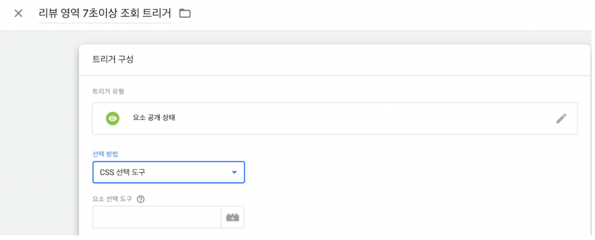Open the 선택 방법 combo box

[x=169, y=173]
